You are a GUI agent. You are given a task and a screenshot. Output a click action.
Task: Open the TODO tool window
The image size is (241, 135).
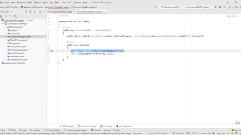(12, 130)
